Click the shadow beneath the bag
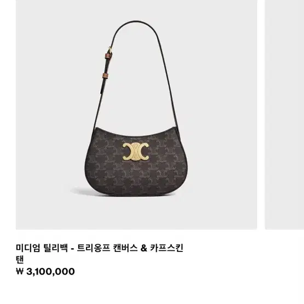The width and height of the screenshot is (304, 304). tap(82, 192)
